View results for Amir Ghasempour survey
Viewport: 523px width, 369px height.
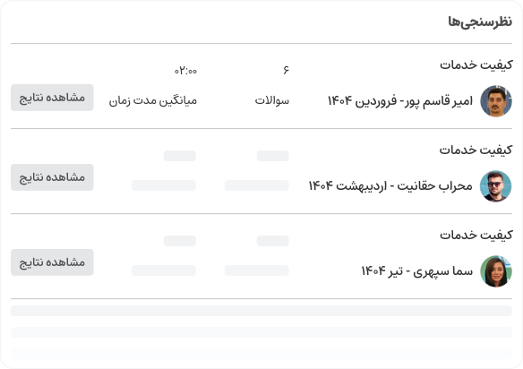tap(52, 98)
